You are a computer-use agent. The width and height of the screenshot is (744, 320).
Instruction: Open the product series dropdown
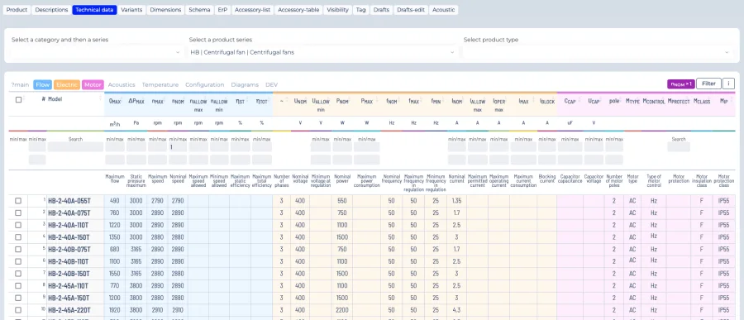[322, 52]
